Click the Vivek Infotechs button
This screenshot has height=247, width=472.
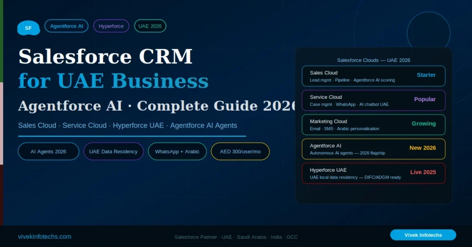[423, 235]
